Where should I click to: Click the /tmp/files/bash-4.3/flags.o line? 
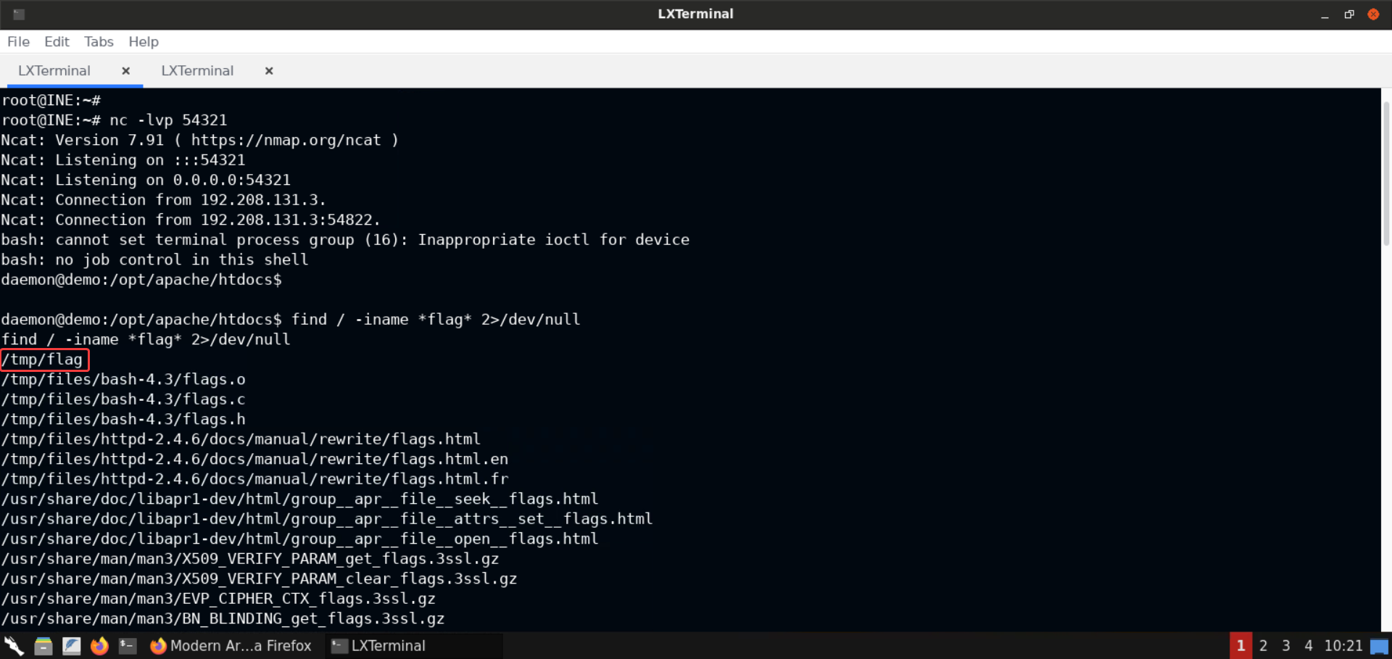[x=123, y=379]
